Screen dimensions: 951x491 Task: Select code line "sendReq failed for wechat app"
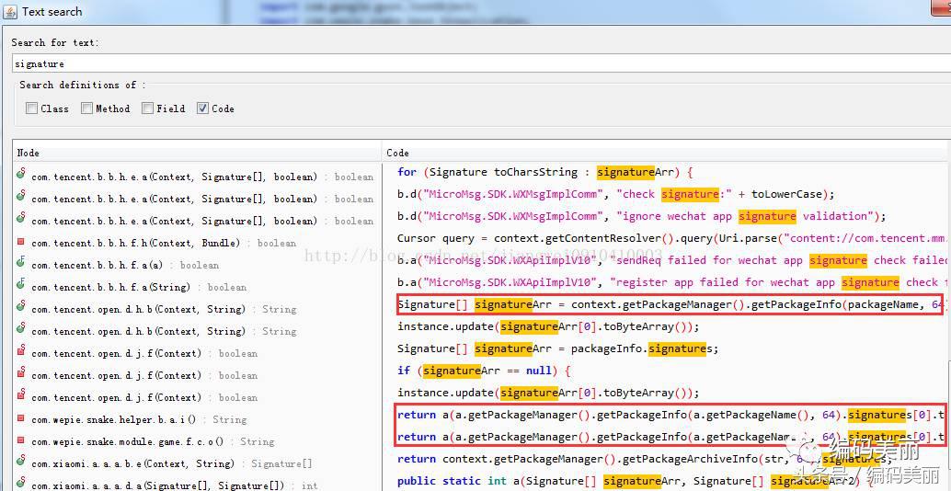pos(672,260)
